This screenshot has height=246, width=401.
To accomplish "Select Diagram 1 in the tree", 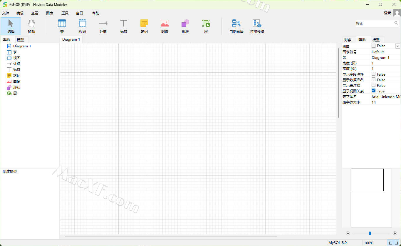I will (22, 46).
